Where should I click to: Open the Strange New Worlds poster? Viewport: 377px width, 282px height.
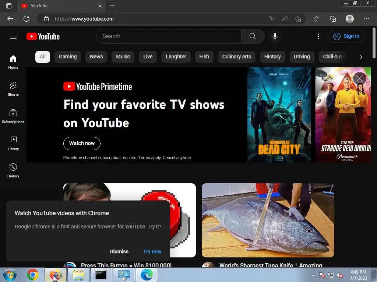pyautogui.click(x=343, y=115)
